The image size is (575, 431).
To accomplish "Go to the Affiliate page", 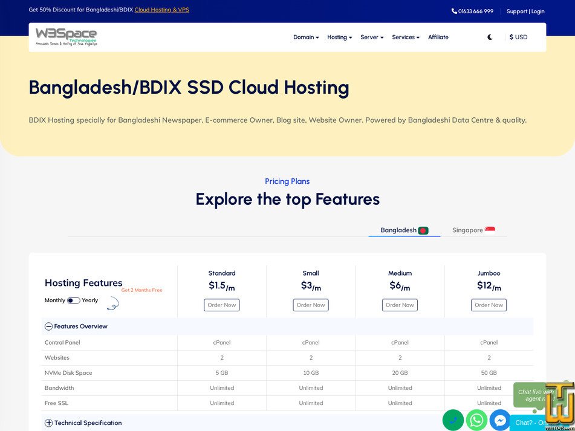I will pyautogui.click(x=438, y=37).
